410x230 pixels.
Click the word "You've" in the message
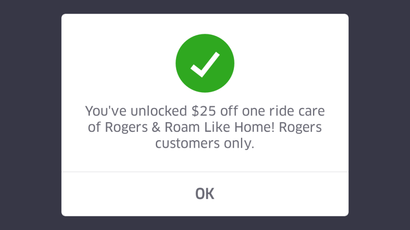click(106, 111)
